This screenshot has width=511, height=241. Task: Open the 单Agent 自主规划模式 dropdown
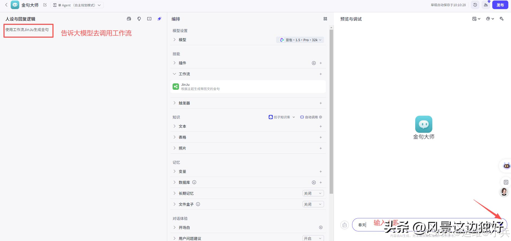pyautogui.click(x=77, y=5)
